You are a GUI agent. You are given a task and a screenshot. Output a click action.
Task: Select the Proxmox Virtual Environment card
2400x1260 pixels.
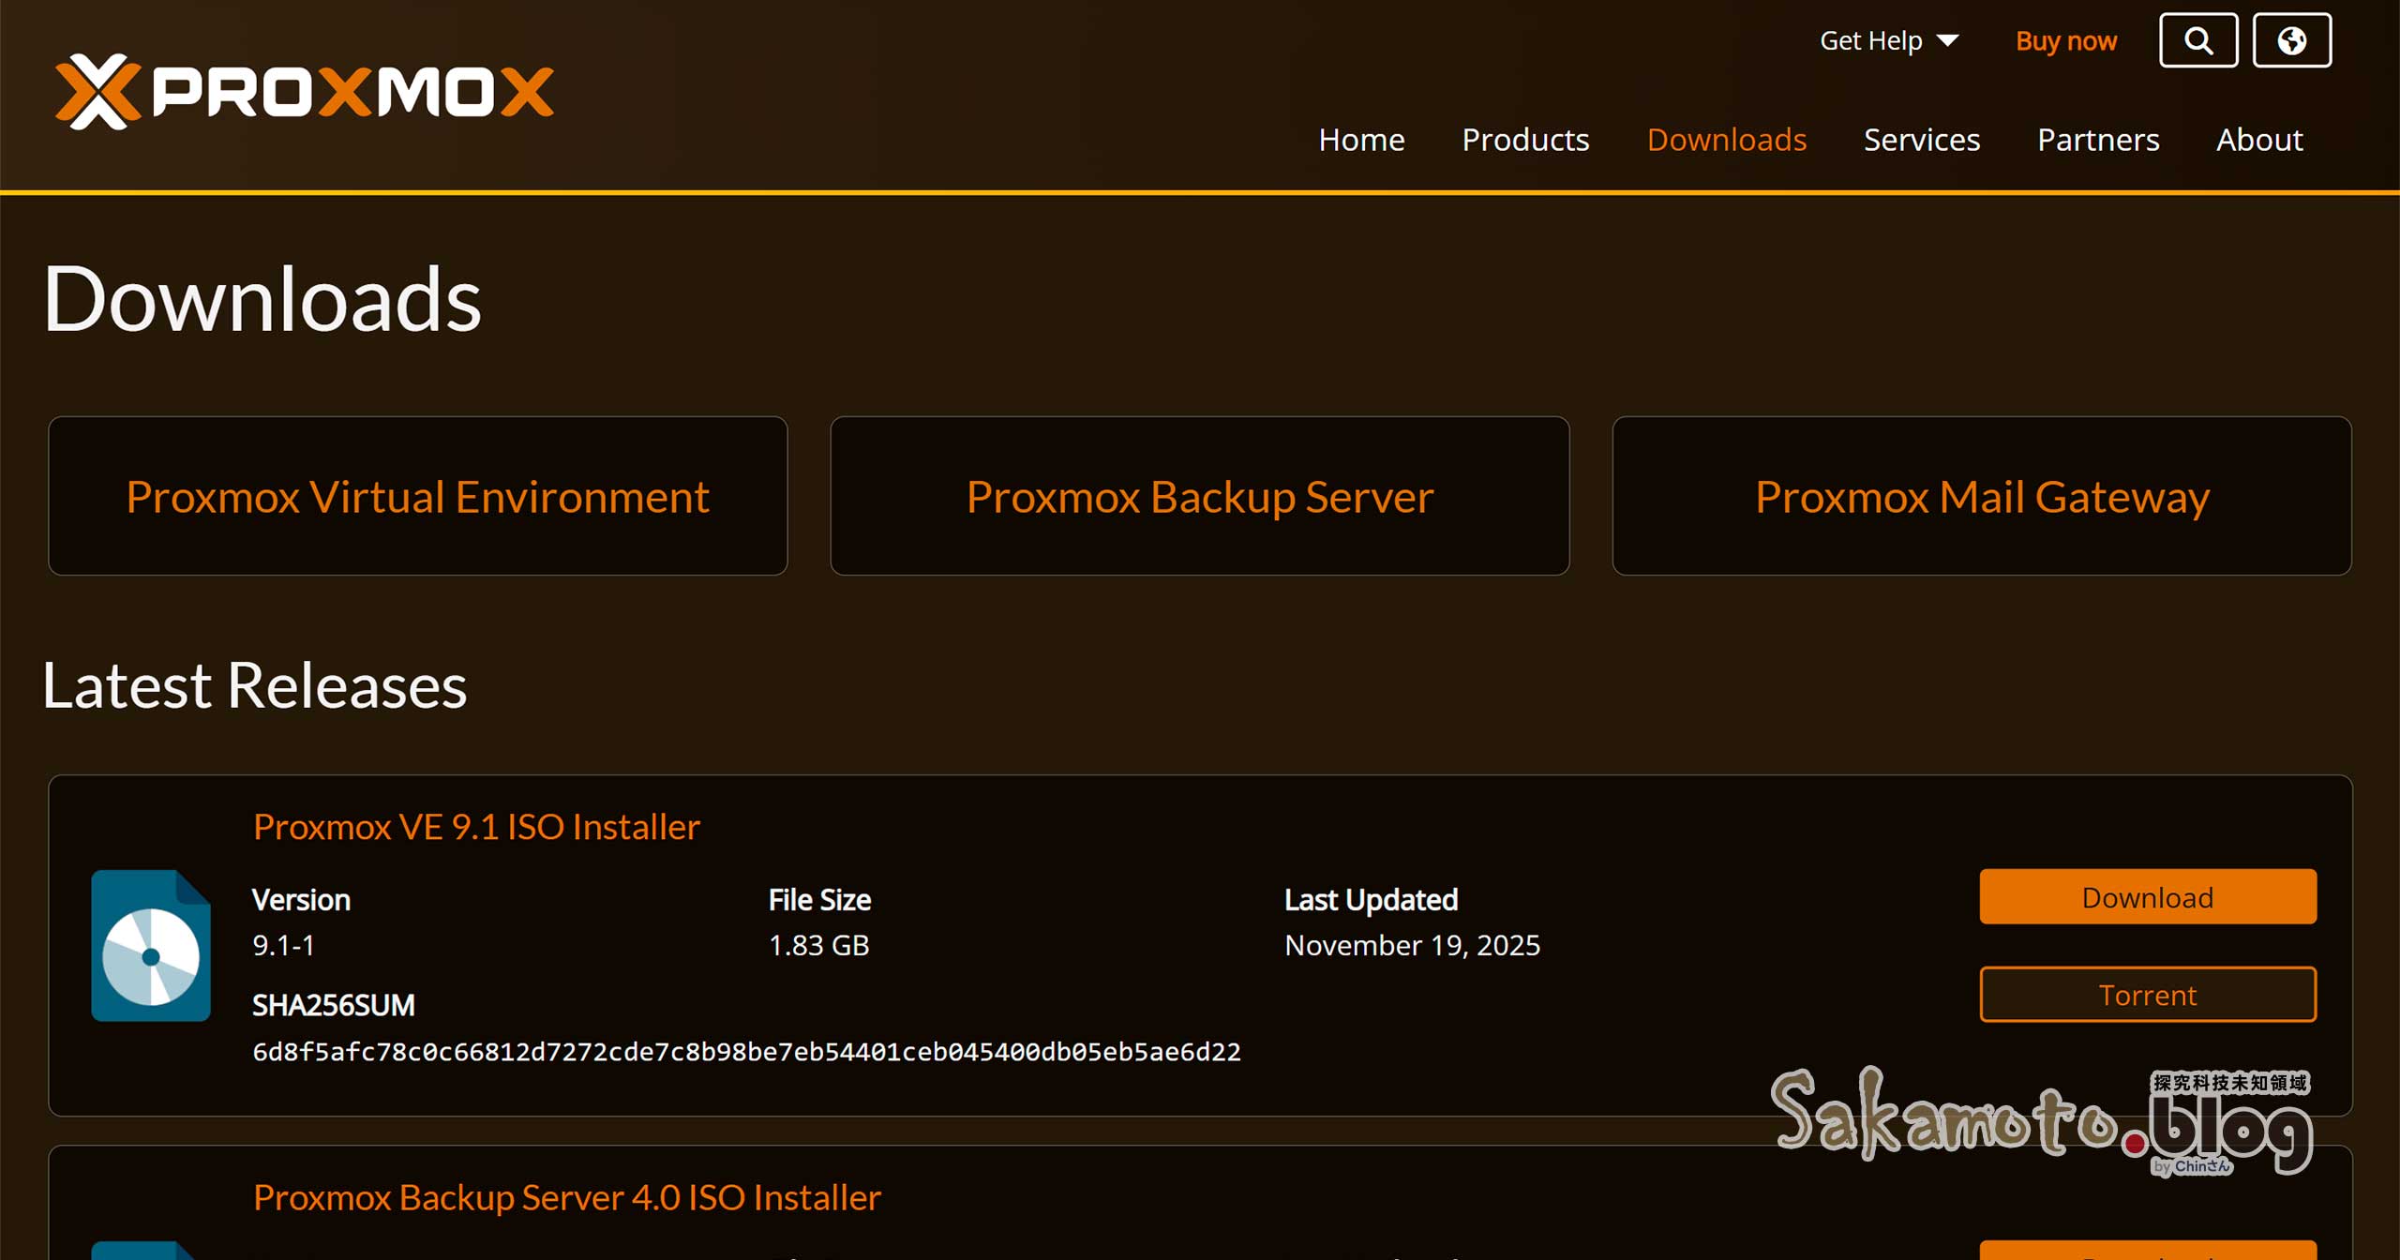(x=418, y=496)
